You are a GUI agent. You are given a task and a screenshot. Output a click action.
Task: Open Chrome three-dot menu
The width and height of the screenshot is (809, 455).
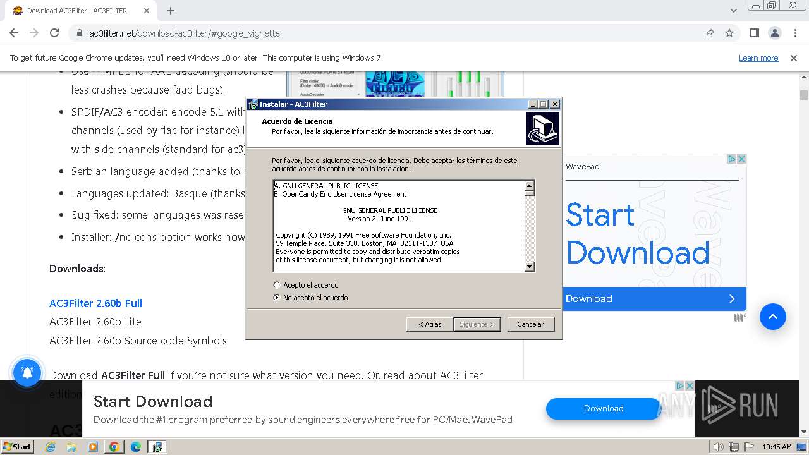(x=795, y=33)
